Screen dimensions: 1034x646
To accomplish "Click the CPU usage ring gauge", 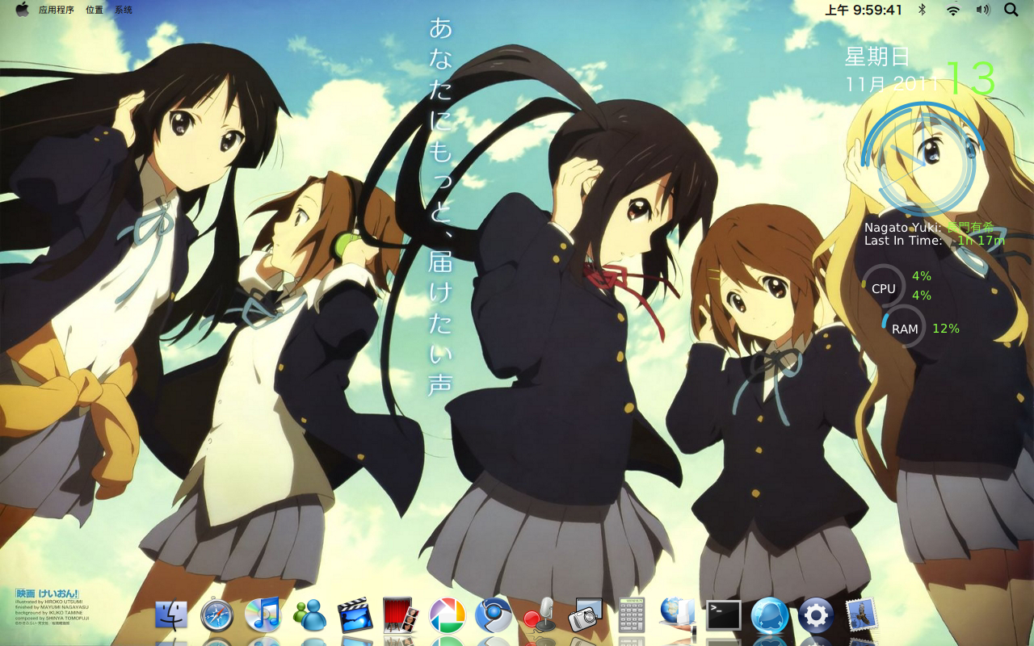I will pyautogui.click(x=883, y=287).
